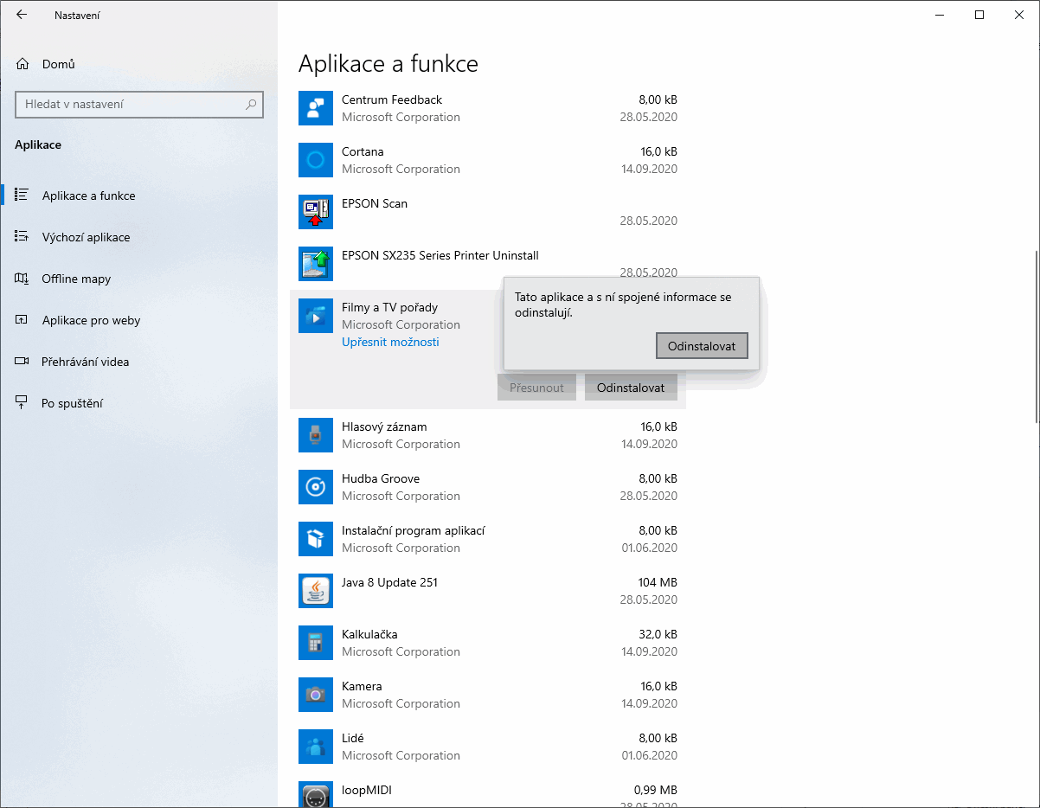Click the Kamera app icon
This screenshot has width=1040, height=808.
point(316,695)
